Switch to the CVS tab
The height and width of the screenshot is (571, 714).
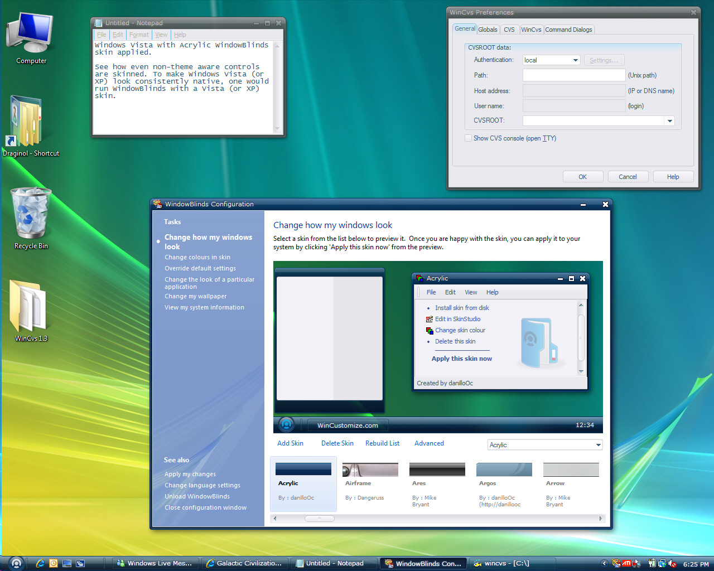click(x=509, y=30)
